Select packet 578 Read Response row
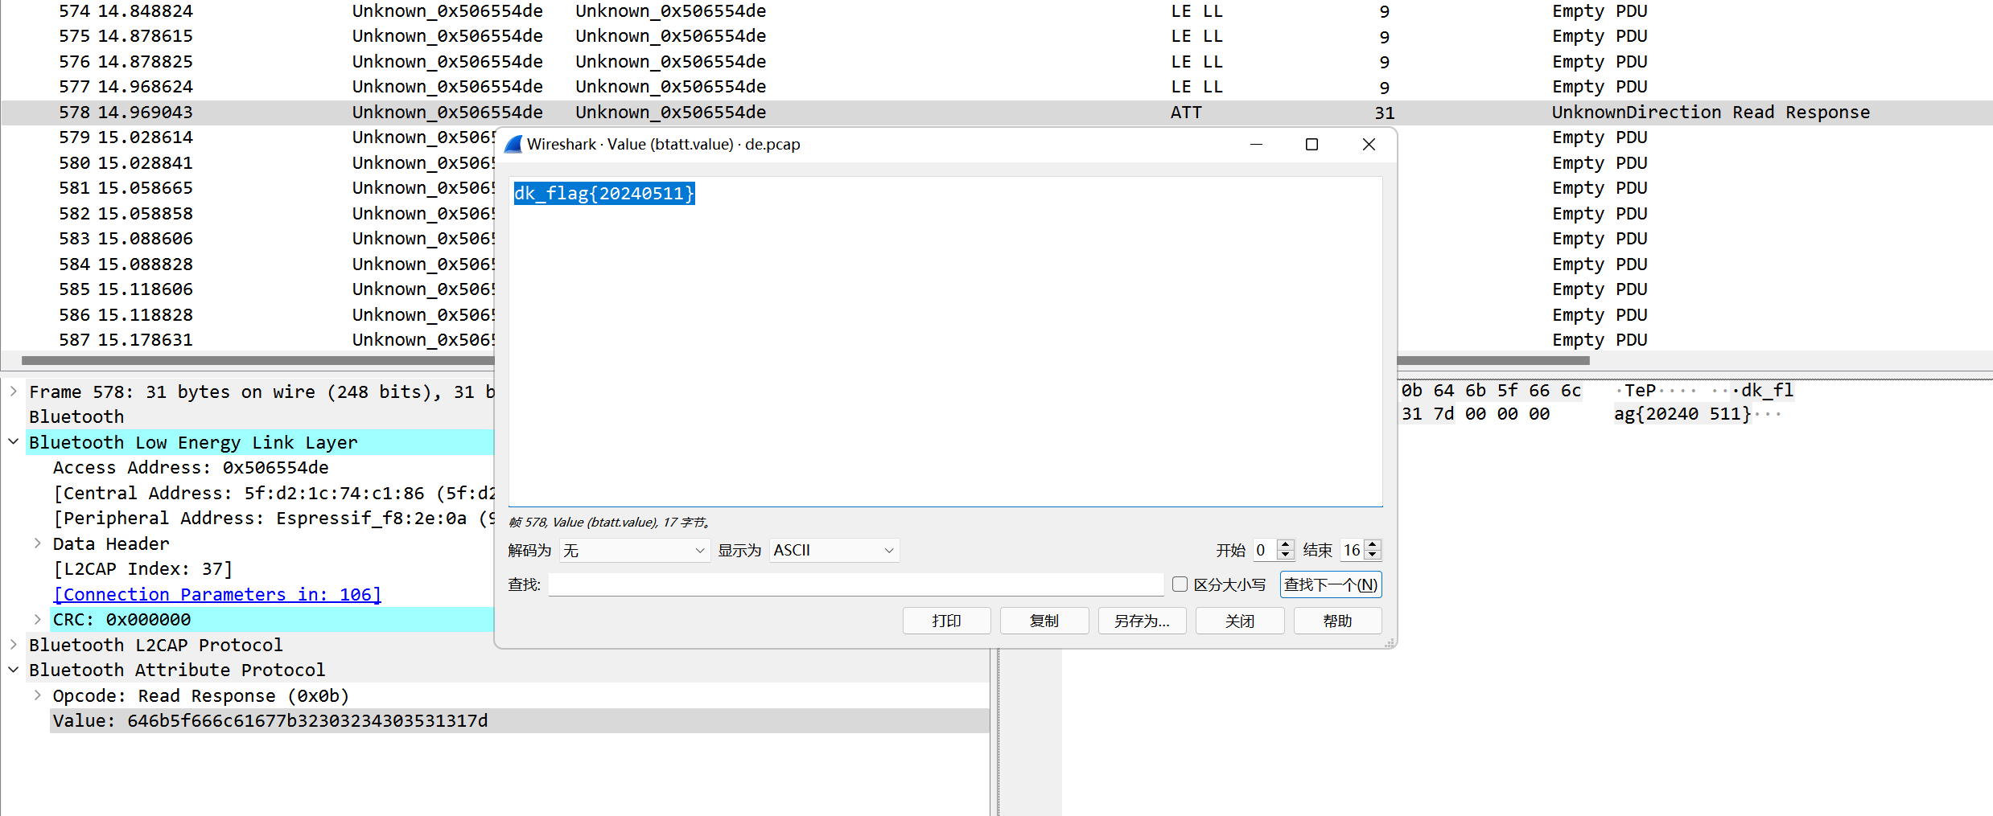The height and width of the screenshot is (816, 1993). click(x=996, y=113)
